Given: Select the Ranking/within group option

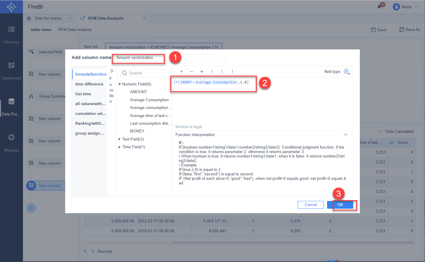Looking at the screenshot, I should pyautogui.click(x=90, y=123).
